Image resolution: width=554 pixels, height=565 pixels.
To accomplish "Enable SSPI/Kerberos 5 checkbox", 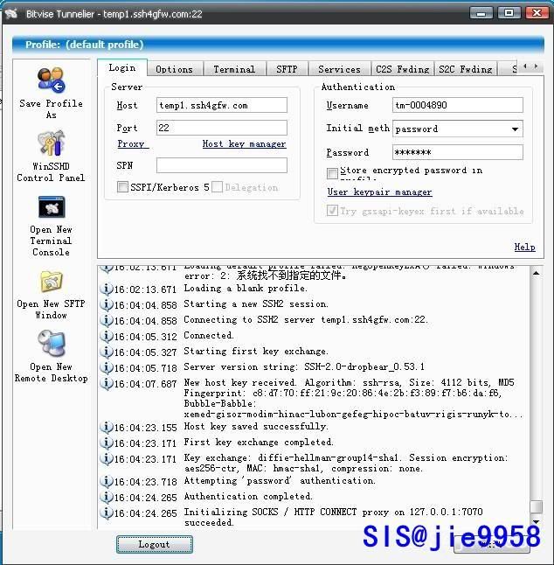I will pos(122,187).
